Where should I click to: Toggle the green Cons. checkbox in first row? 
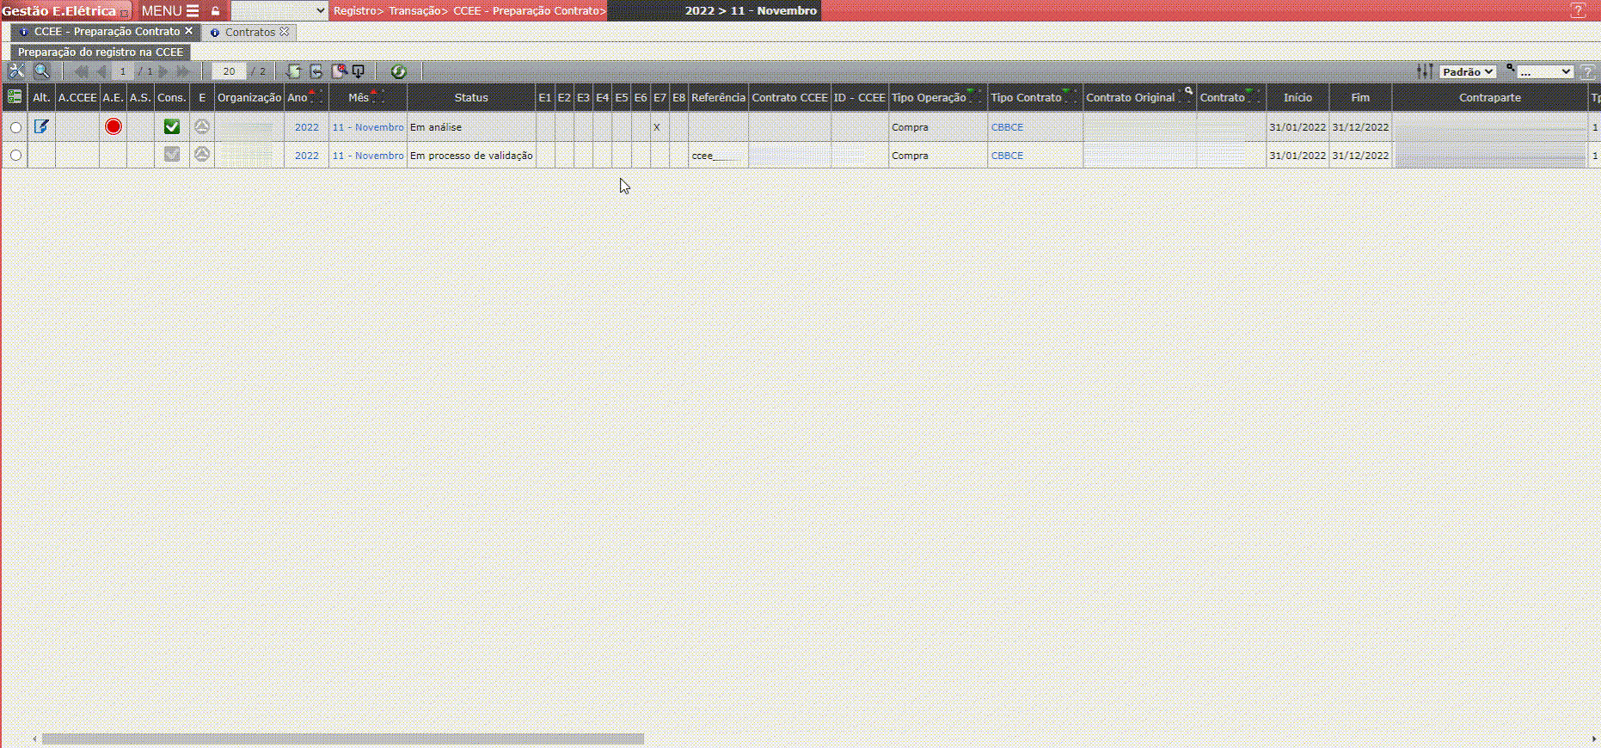click(x=172, y=127)
